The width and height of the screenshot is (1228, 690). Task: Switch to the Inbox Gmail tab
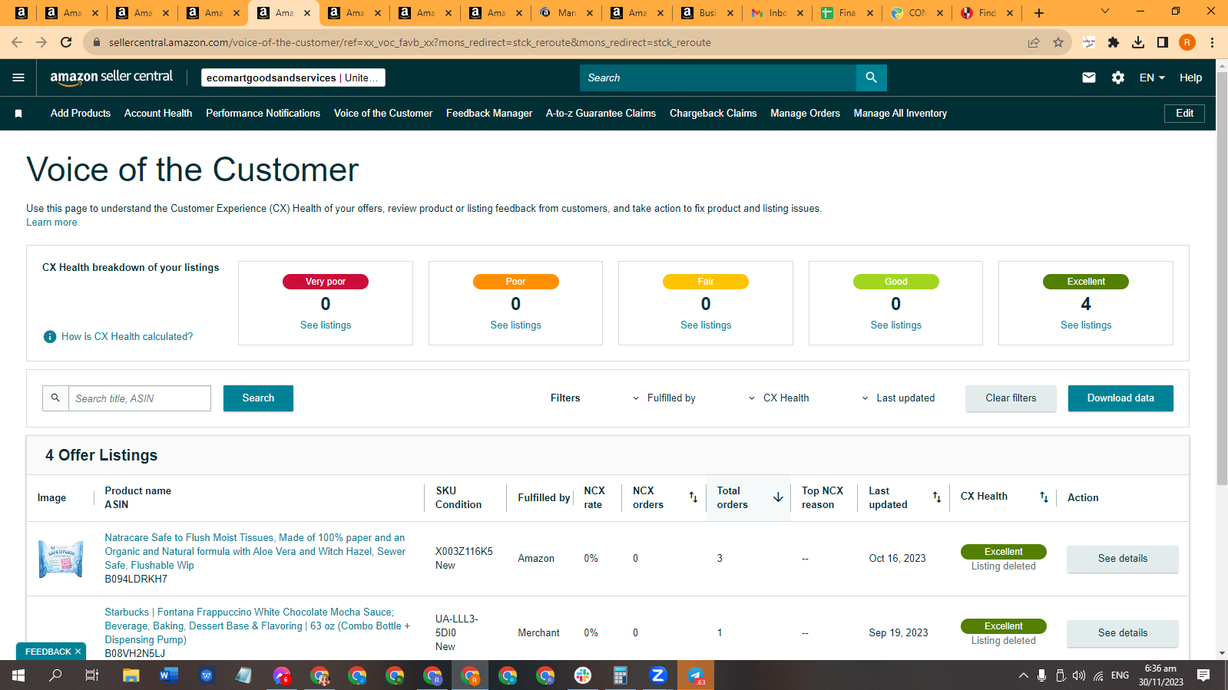(x=776, y=13)
